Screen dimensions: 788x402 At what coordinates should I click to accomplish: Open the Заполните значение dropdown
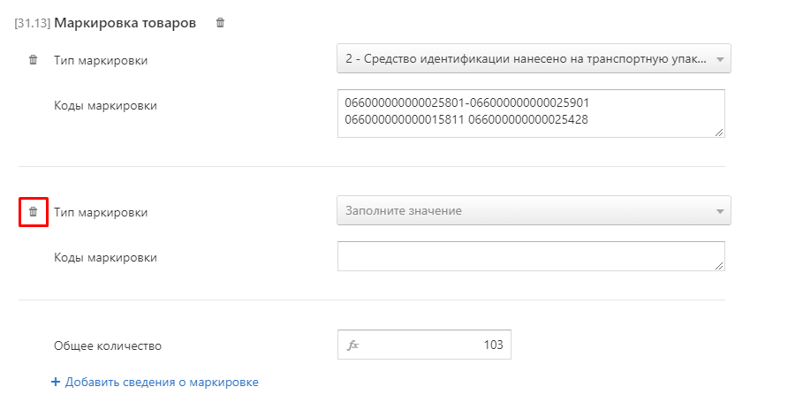click(x=534, y=210)
